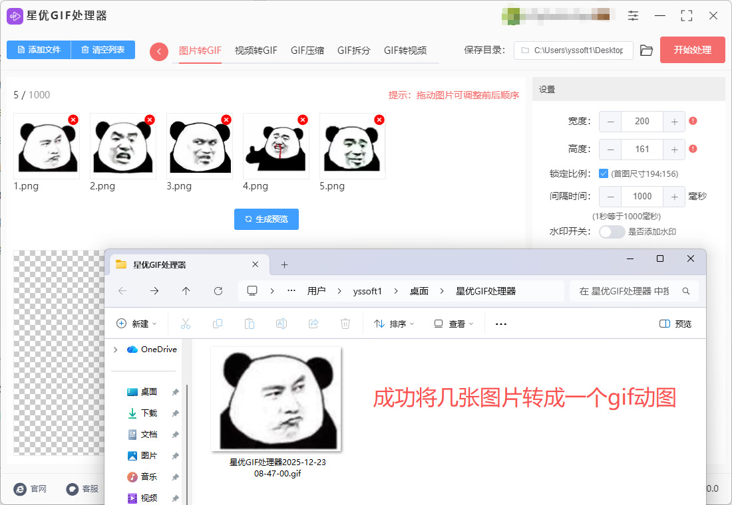This screenshot has height=505, width=732.
Task: Click the width warning info icon
Action: tap(693, 121)
